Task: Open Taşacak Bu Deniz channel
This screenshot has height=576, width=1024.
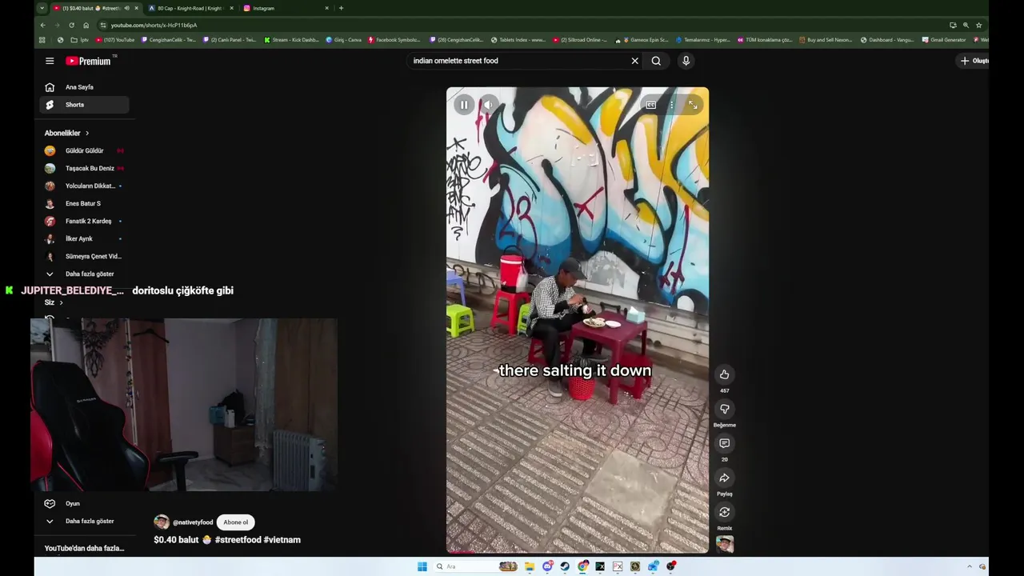Action: click(x=84, y=168)
